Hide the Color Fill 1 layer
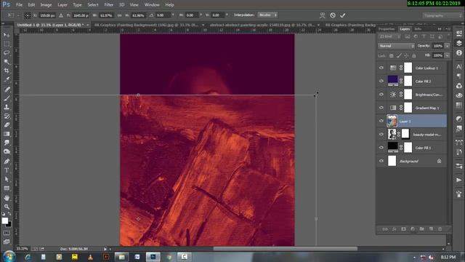465x262 pixels. [x=381, y=148]
